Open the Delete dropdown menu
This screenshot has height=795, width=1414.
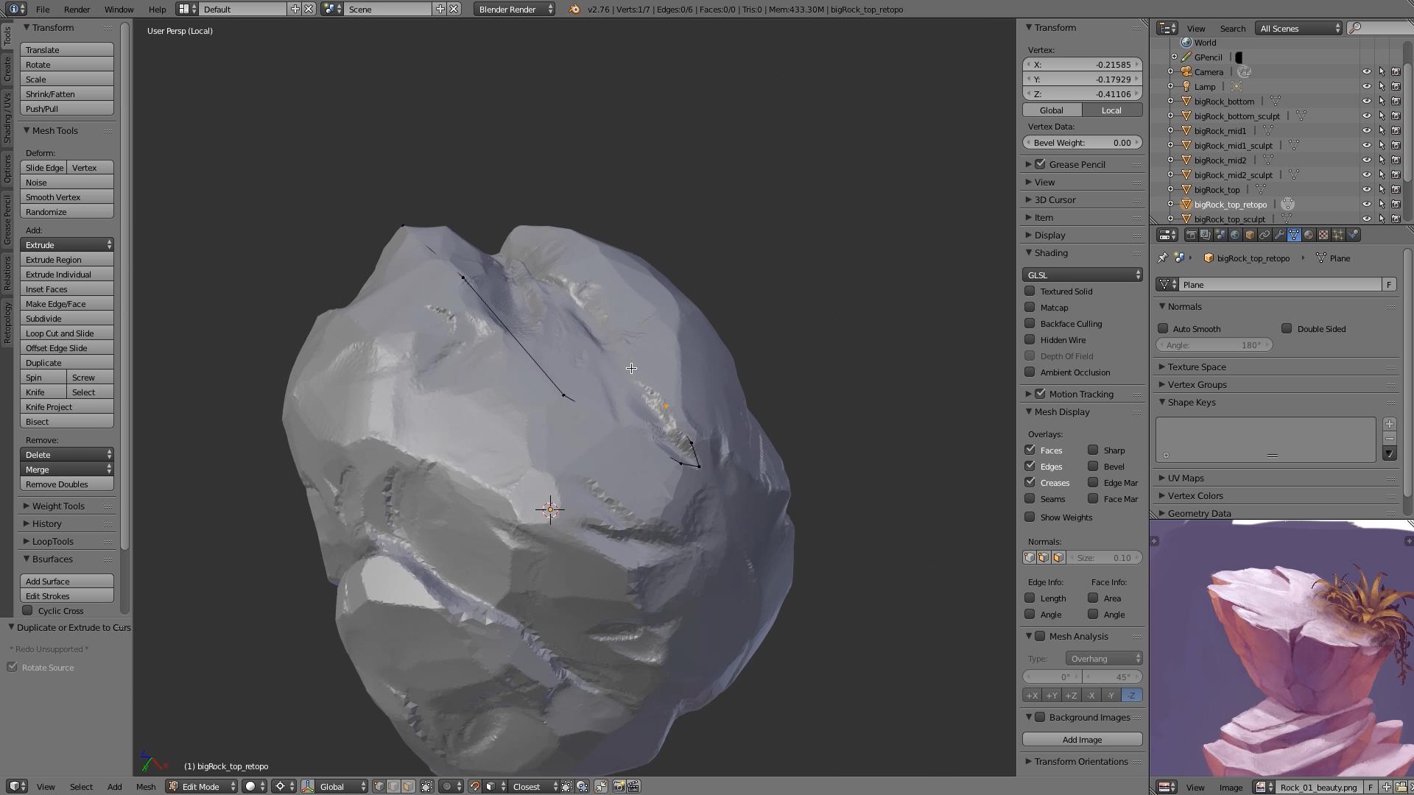pos(67,454)
